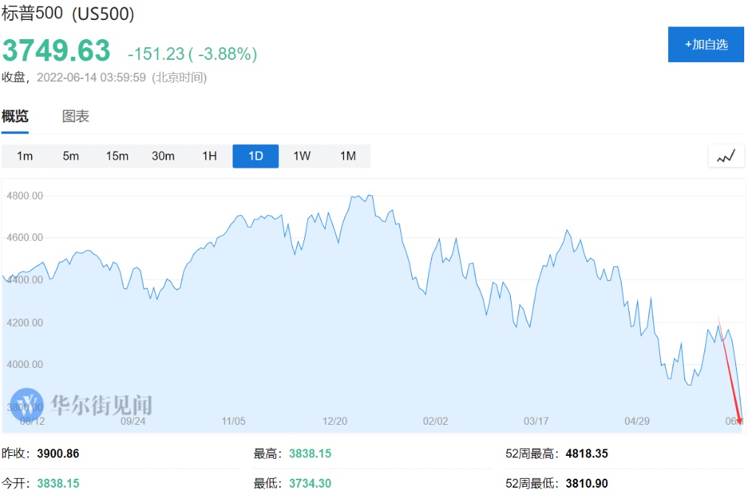
Task: Click the 52周最高 value 4818.35
Action: click(x=587, y=454)
